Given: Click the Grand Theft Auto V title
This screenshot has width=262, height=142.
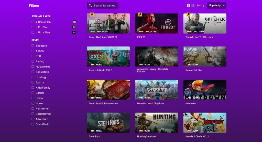Looking at the screenshot, I should (103, 37).
